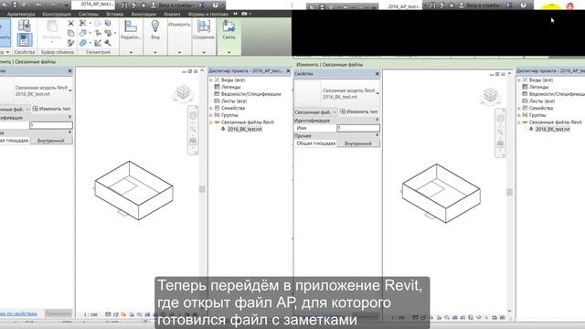
Task: Click the type properties icon above Свойства palette icon
Action: click(x=25, y=26)
